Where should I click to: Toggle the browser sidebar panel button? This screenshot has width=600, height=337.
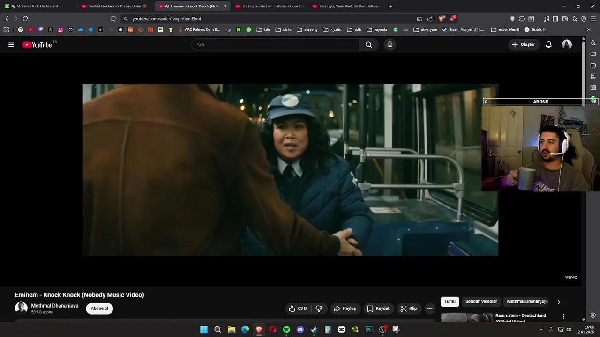pos(555,19)
